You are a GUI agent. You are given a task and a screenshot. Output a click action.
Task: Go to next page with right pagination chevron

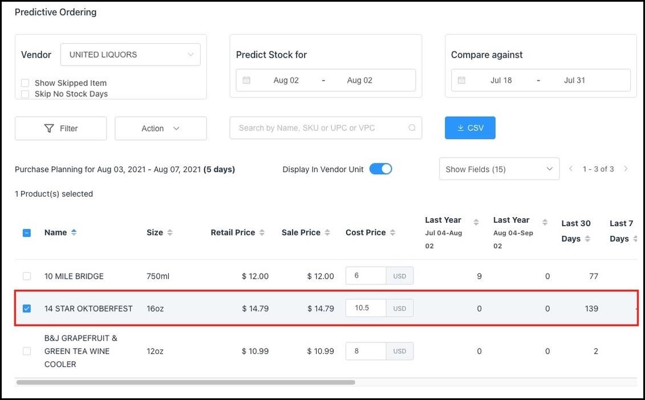point(626,169)
